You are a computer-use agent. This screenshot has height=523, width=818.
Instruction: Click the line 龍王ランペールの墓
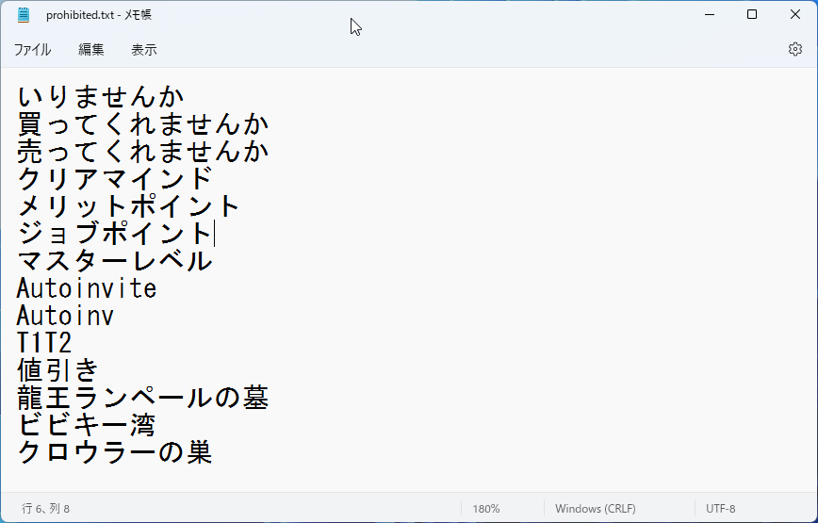point(143,398)
